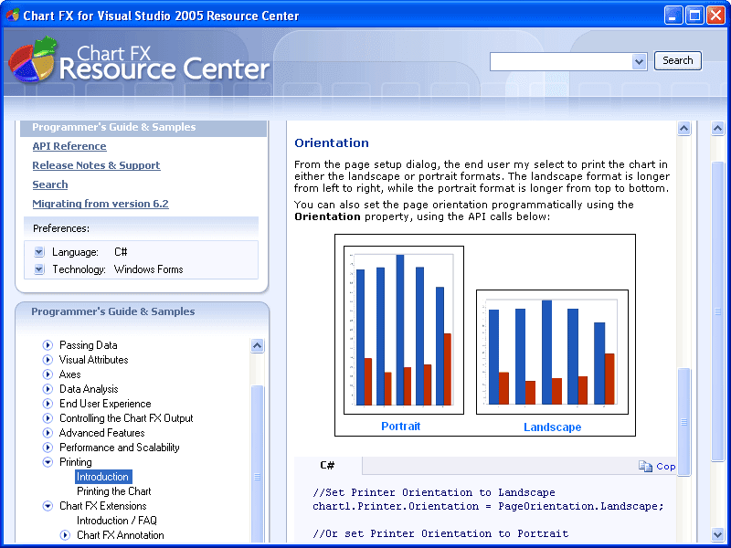Select the C# code tab
731x548 pixels.
328,466
